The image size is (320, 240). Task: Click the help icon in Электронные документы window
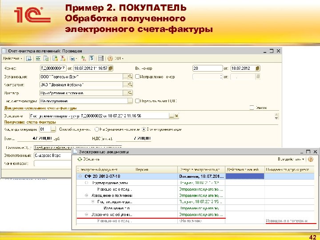point(310,159)
